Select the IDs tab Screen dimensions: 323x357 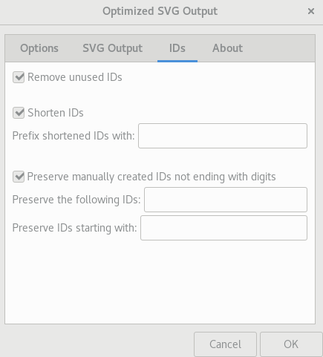click(x=177, y=48)
